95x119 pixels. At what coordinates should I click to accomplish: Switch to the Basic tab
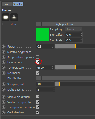tap(7, 4)
